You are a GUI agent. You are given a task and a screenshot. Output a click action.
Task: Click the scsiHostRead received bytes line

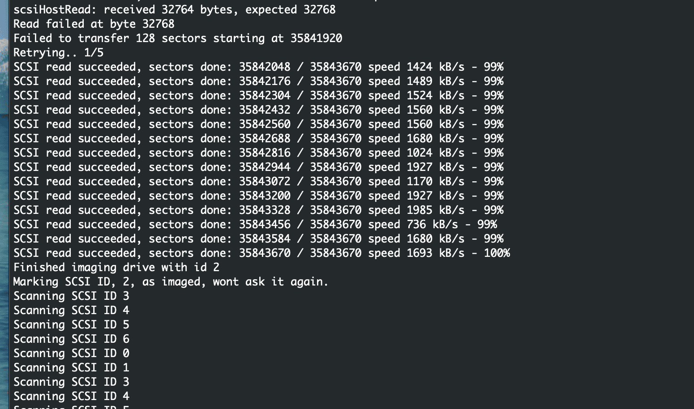point(174,10)
